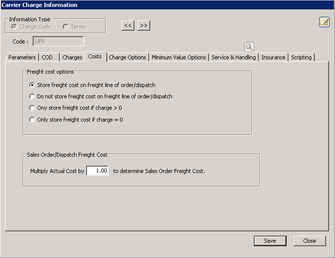Click the magnifying glass search icon
The height and width of the screenshot is (258, 335).
[x=249, y=47]
